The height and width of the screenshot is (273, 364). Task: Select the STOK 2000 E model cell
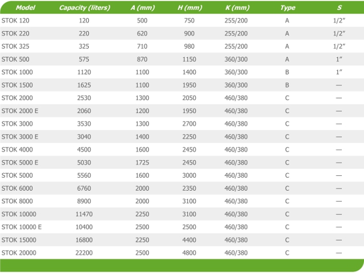20,111
